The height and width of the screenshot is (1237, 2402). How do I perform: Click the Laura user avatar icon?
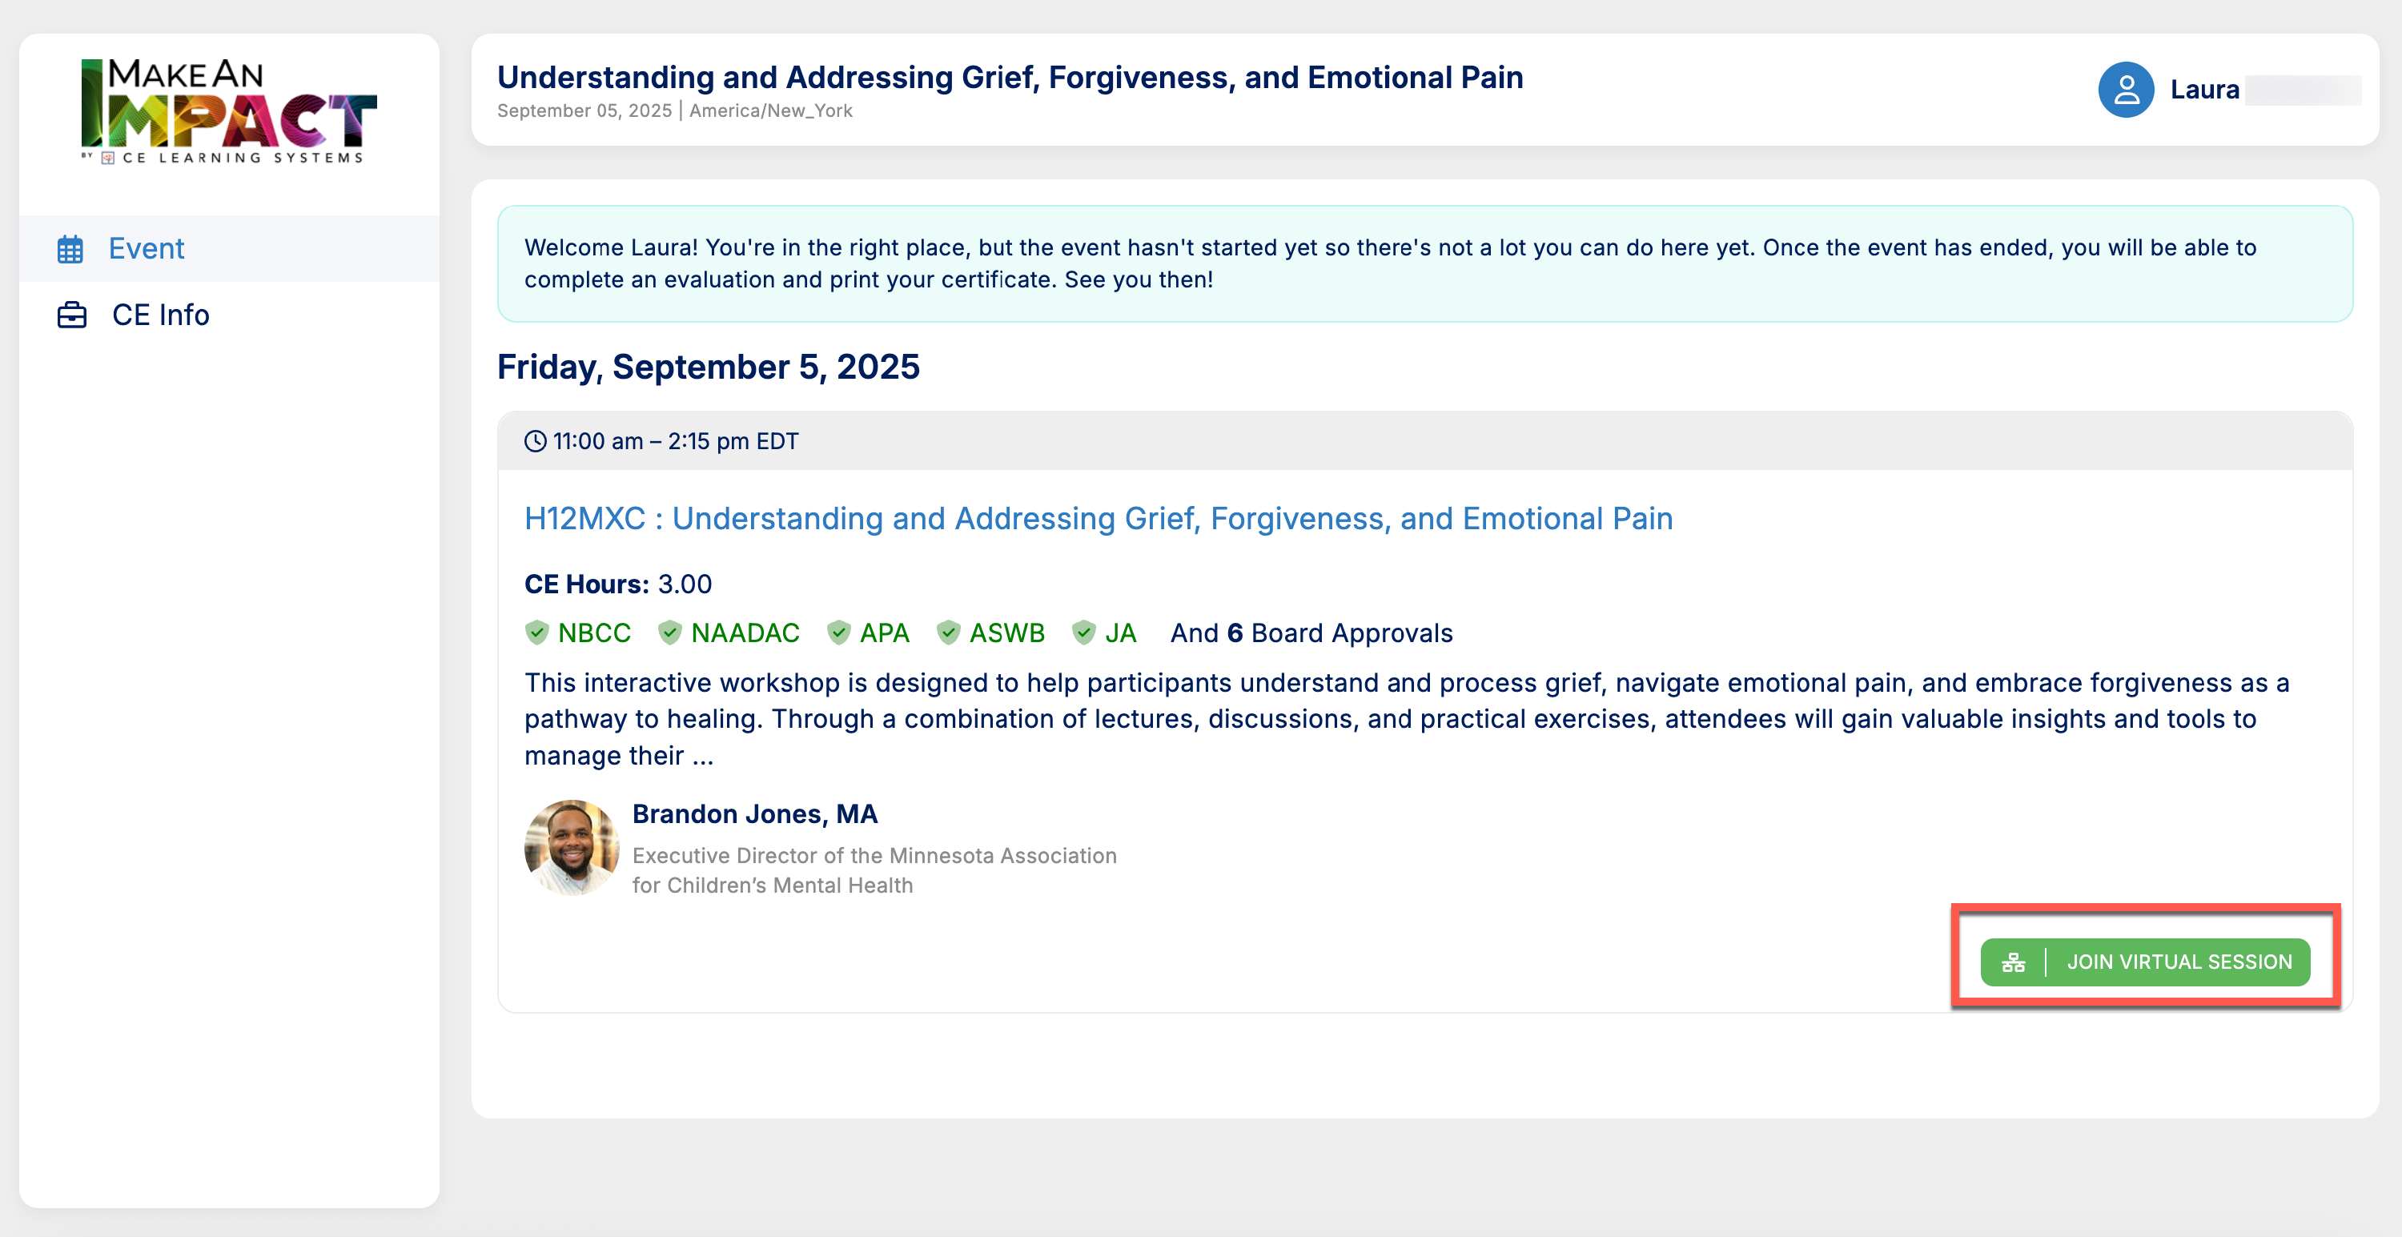point(2126,90)
